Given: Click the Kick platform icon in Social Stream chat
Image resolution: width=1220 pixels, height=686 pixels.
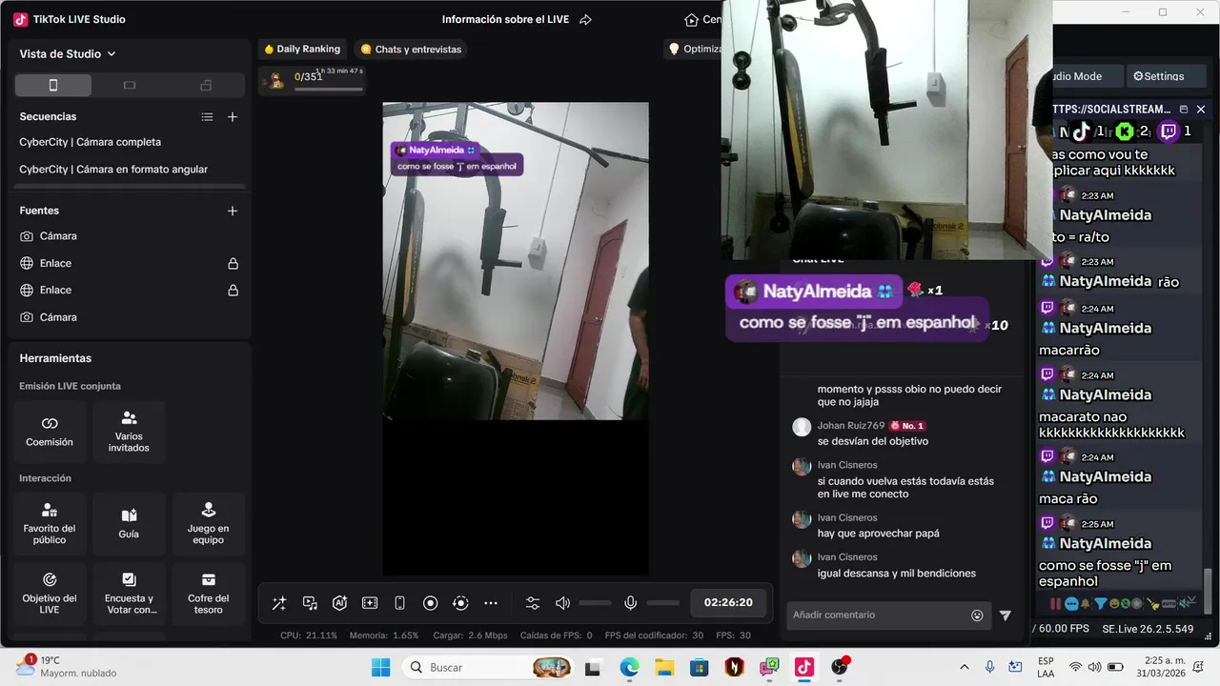Looking at the screenshot, I should point(1125,131).
